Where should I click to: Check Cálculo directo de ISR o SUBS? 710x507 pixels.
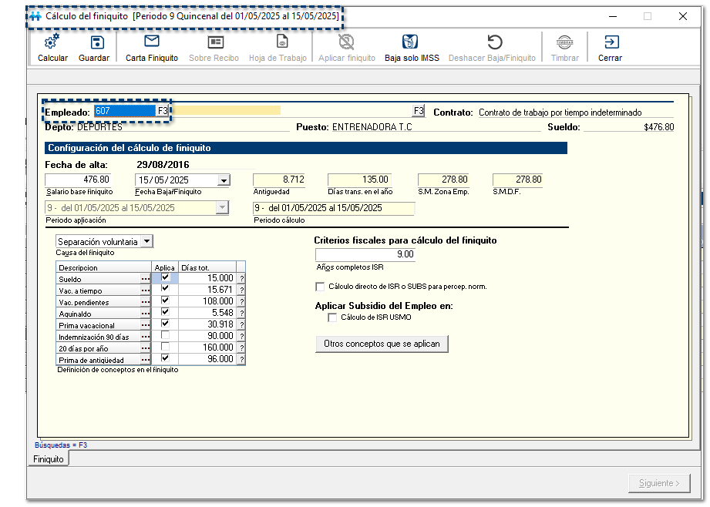point(321,287)
